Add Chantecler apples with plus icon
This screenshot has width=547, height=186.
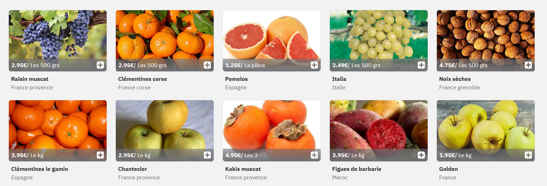[x=207, y=155]
